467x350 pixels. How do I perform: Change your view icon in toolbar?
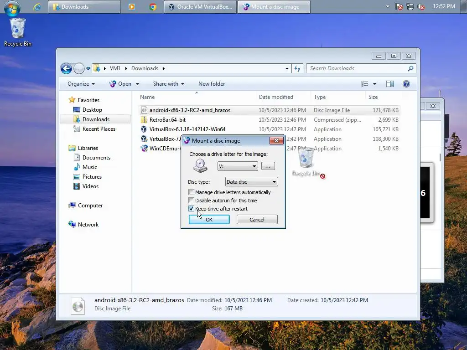364,84
